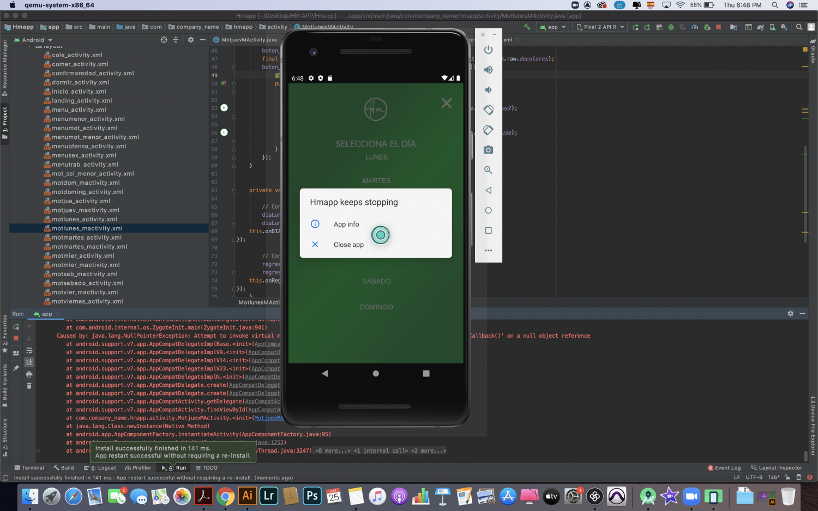Toggle scroll to end in Run console
This screenshot has width=818, height=511.
point(29,362)
